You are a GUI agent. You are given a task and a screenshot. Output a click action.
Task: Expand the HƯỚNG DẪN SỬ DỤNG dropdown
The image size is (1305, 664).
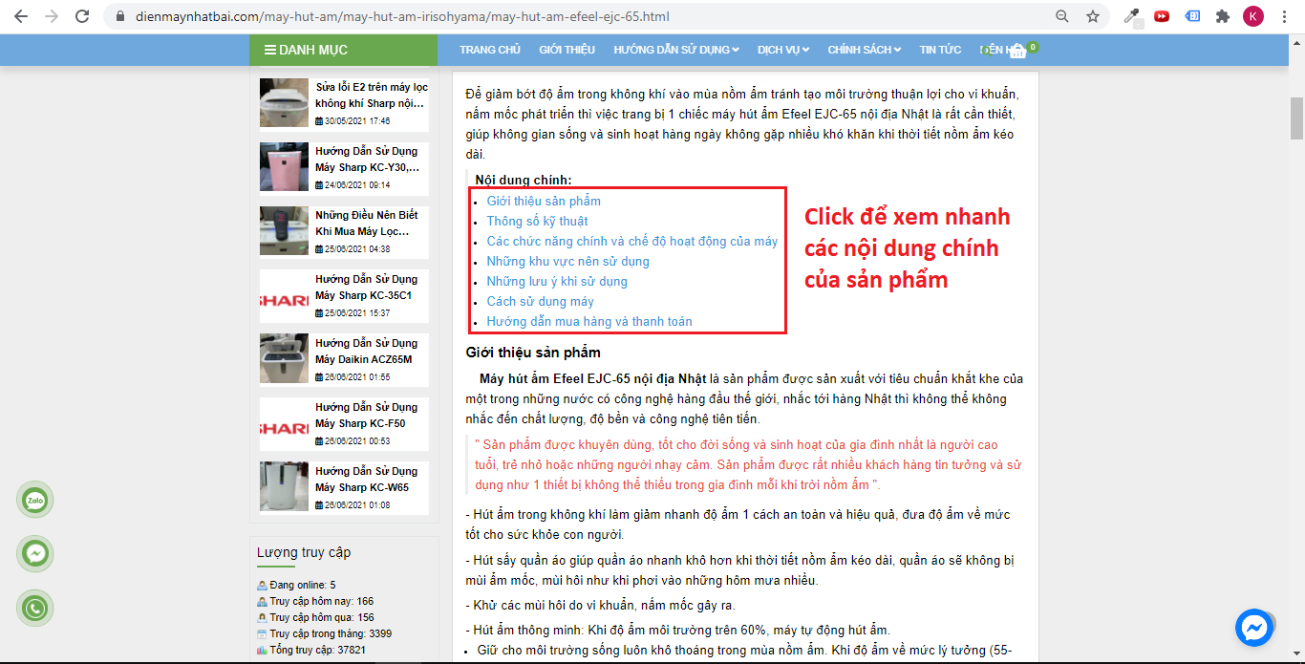676,50
